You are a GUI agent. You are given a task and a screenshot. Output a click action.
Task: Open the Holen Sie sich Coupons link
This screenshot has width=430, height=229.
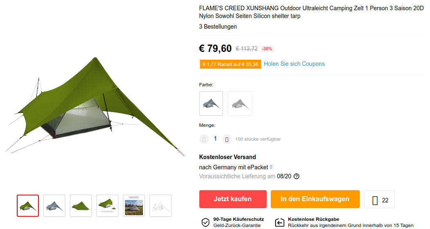click(x=294, y=64)
